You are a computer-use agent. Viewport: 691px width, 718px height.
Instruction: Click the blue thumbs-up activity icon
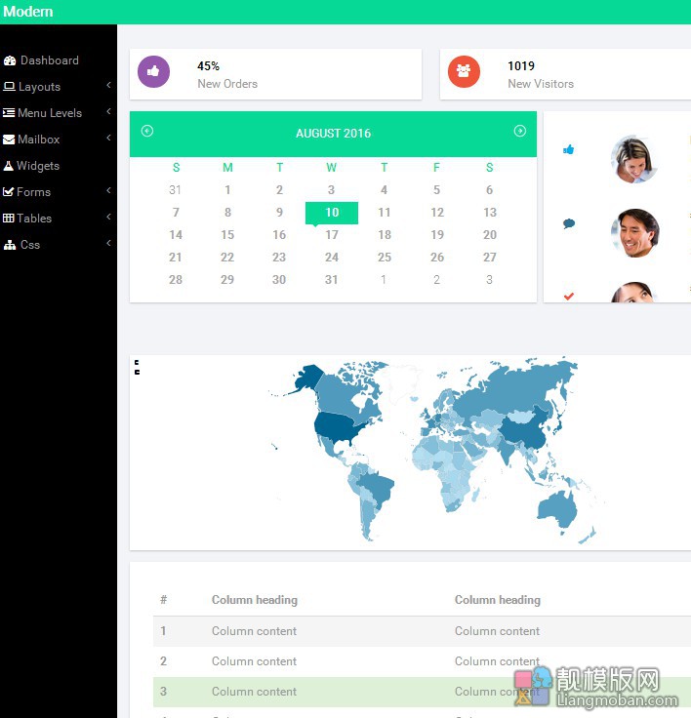[568, 149]
